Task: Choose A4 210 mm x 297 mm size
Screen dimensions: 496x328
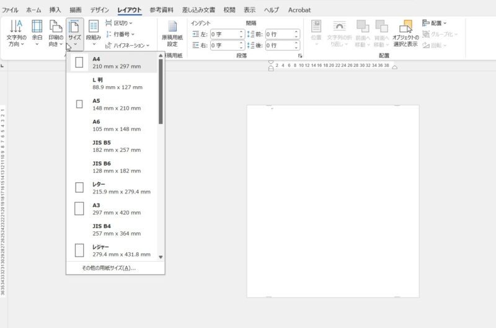Action: [112, 63]
